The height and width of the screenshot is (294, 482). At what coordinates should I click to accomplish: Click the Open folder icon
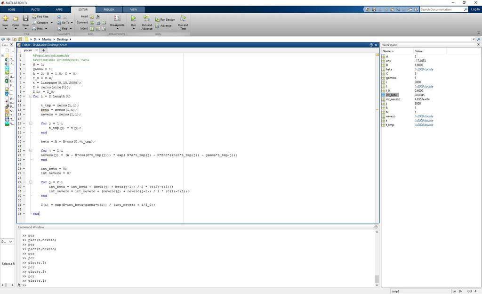(16, 18)
